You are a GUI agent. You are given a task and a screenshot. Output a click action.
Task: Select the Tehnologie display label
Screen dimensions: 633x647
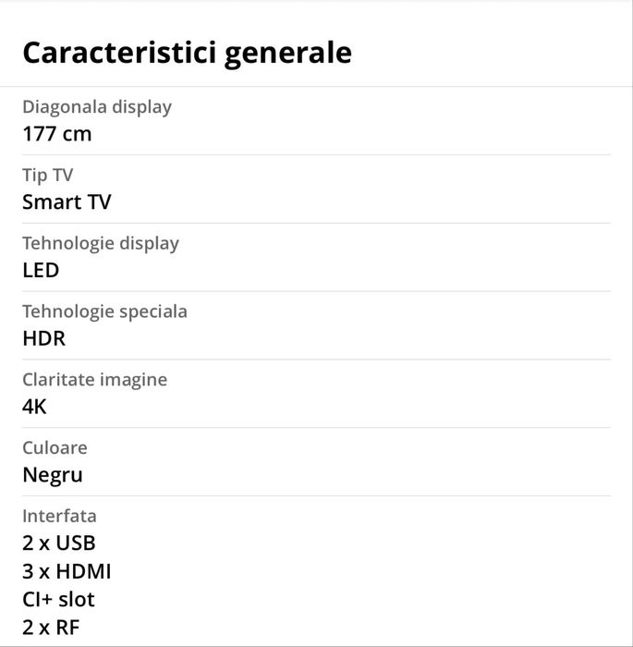tap(101, 243)
